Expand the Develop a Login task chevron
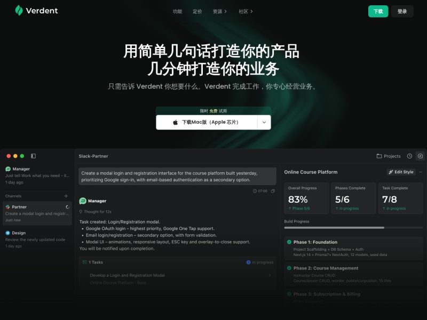Image resolution: width=427 pixels, height=320 pixels. tap(270, 275)
